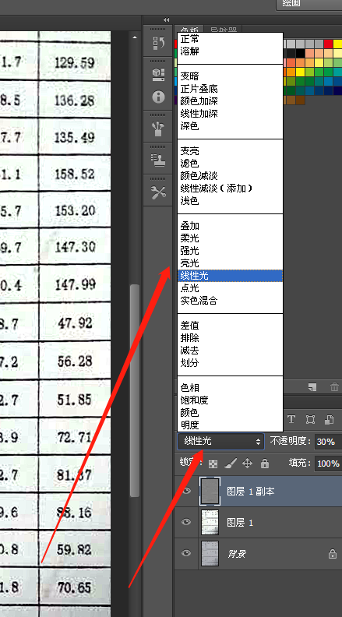Choose 明度 blend mode
The image size is (342, 617).
click(x=231, y=425)
